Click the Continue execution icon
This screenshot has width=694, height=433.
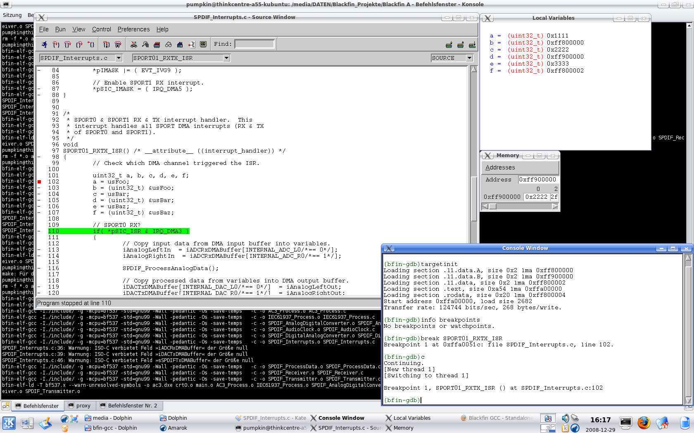(91, 44)
